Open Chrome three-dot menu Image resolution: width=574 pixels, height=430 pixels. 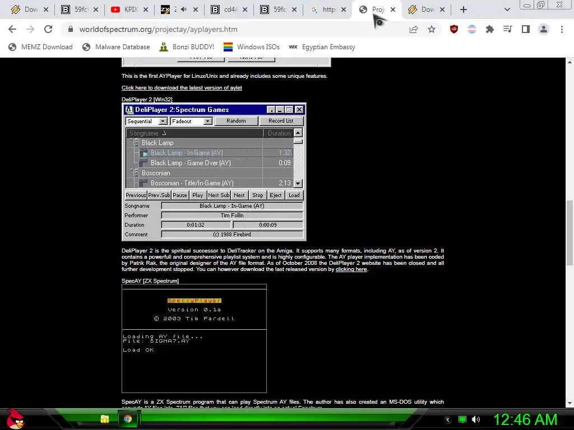point(562,29)
